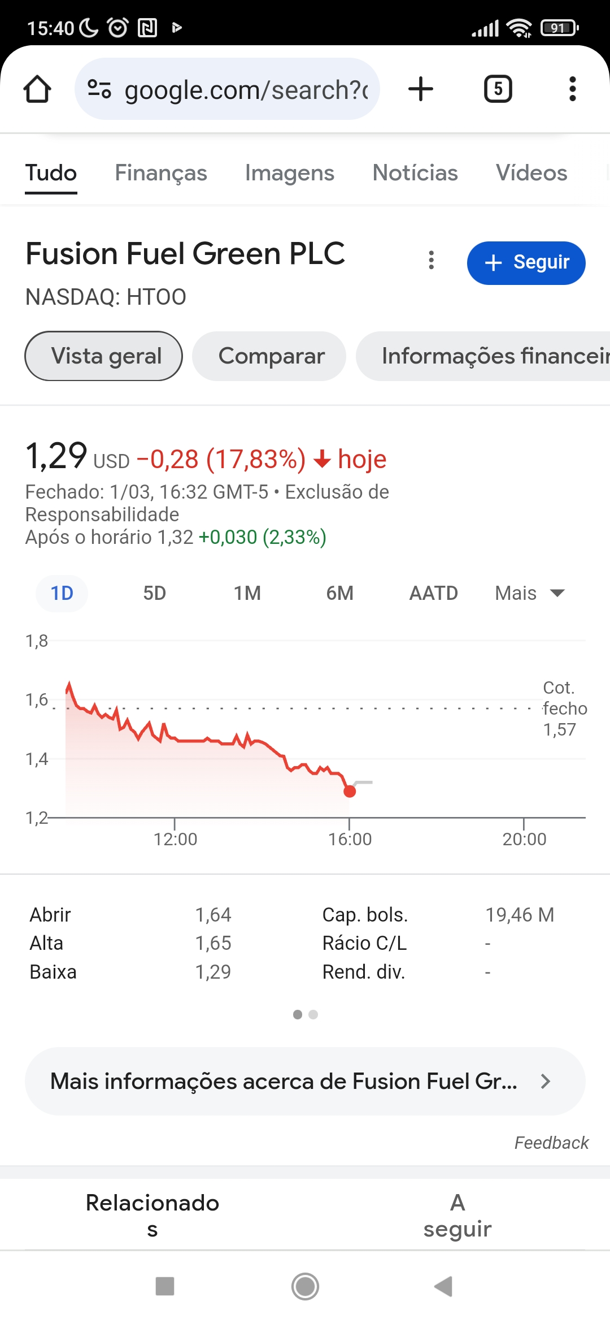
Task: Select the 6M chart range
Action: coord(339,593)
